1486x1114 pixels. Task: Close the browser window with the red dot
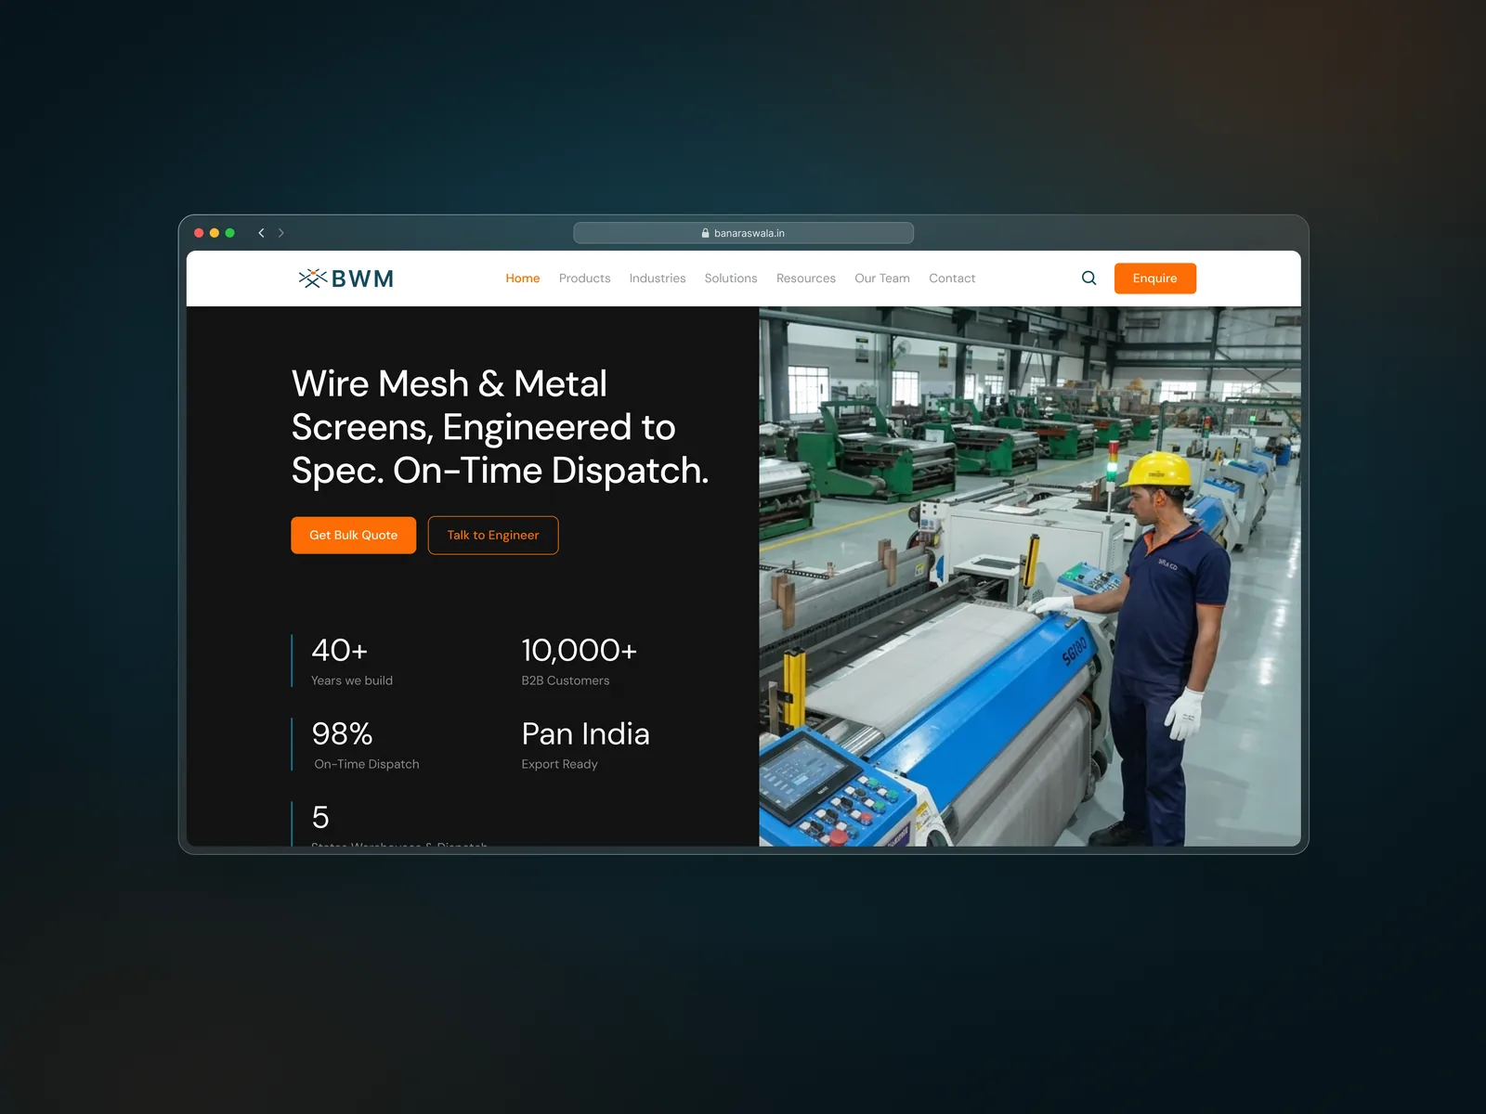click(x=199, y=233)
